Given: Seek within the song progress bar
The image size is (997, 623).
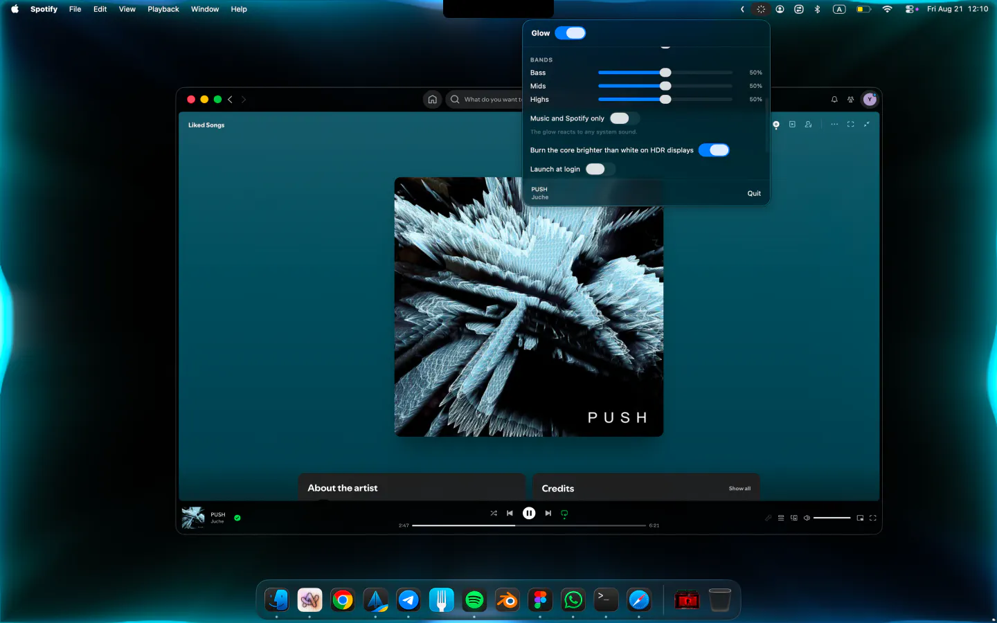Looking at the screenshot, I should click(x=529, y=525).
